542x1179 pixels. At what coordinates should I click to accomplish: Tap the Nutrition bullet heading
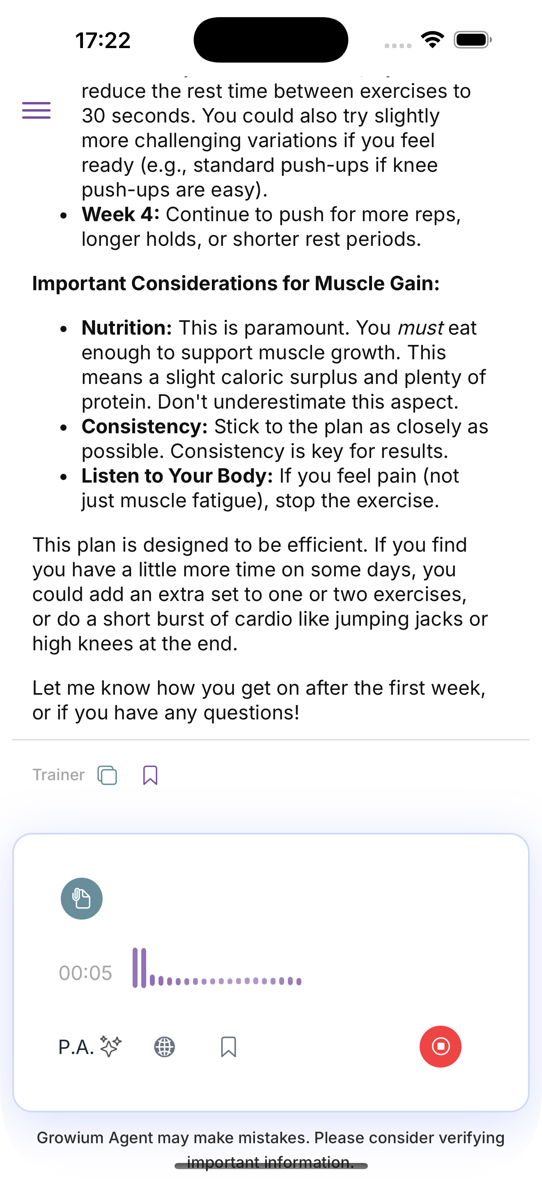click(x=126, y=328)
